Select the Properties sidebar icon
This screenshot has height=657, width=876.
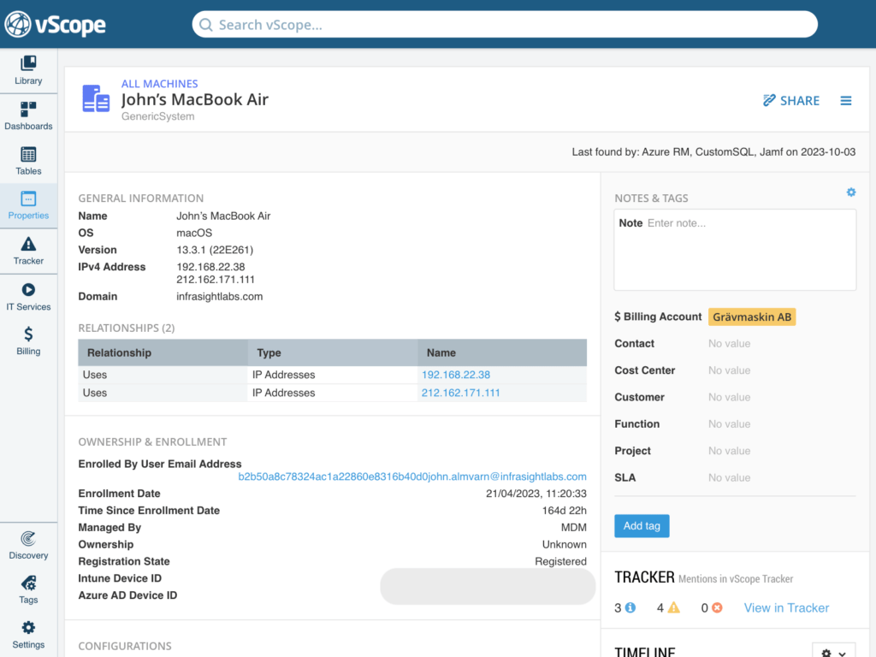(x=28, y=205)
